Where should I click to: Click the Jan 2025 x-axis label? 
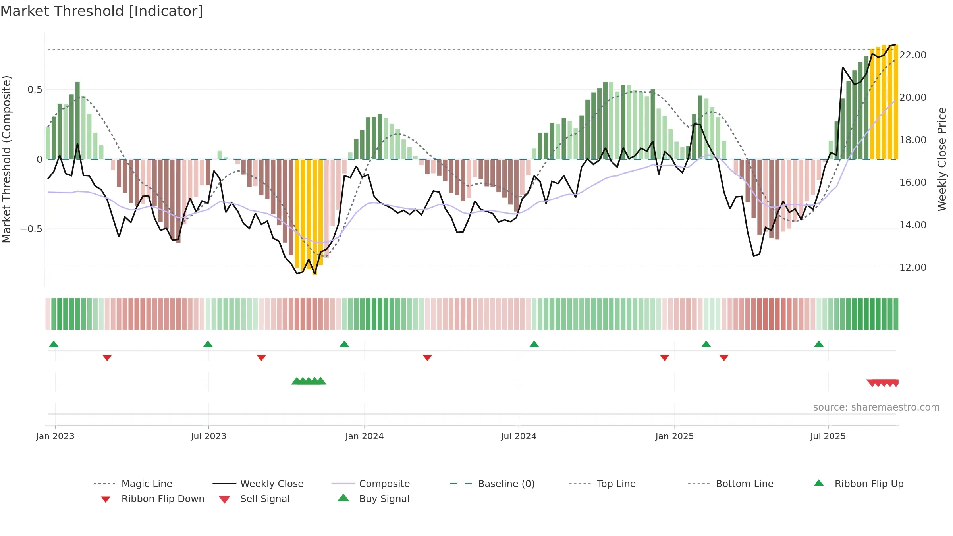coord(675,436)
